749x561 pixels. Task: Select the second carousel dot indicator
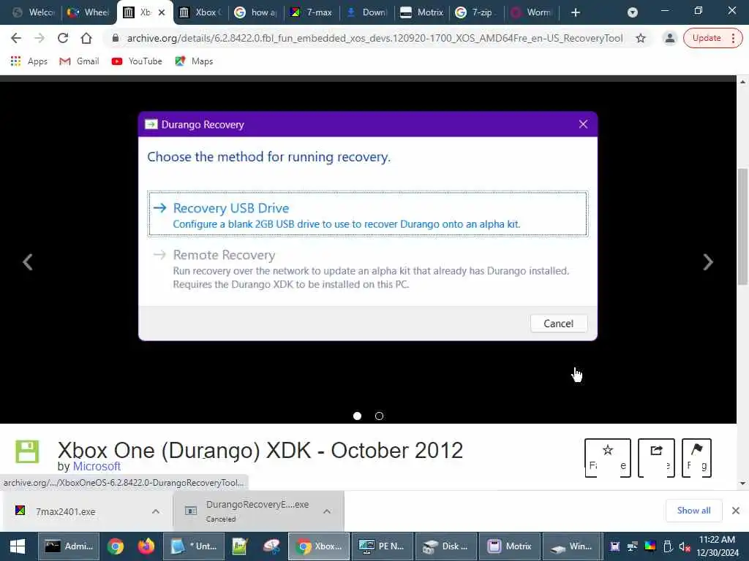[x=380, y=416]
